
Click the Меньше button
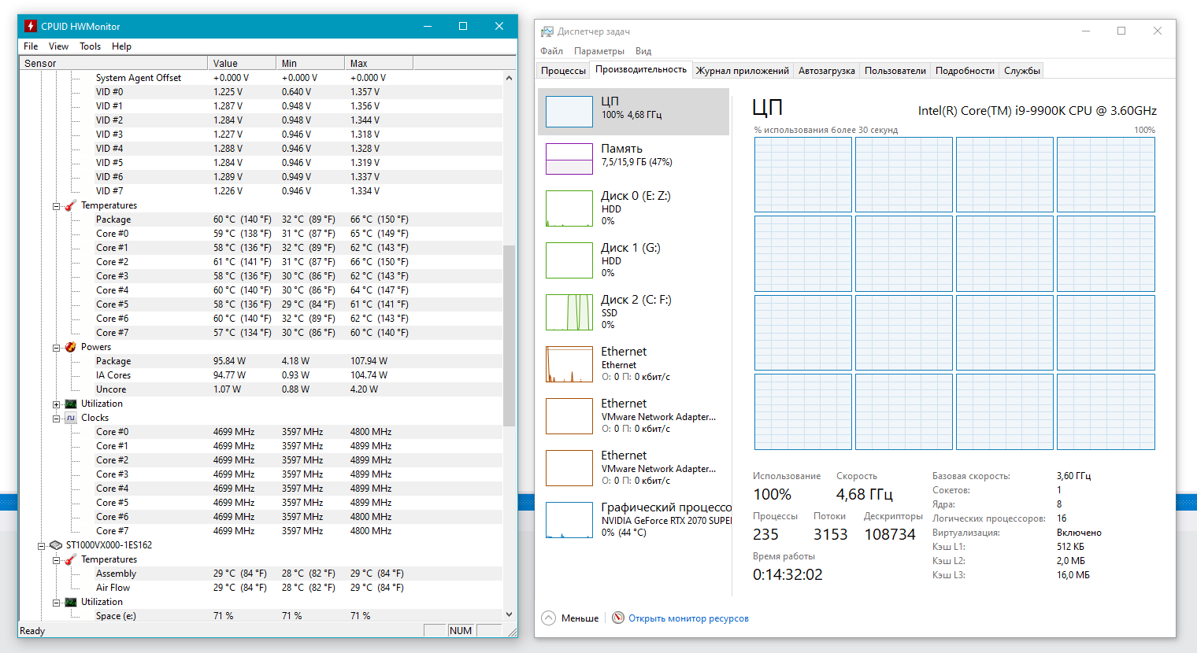[x=580, y=618]
